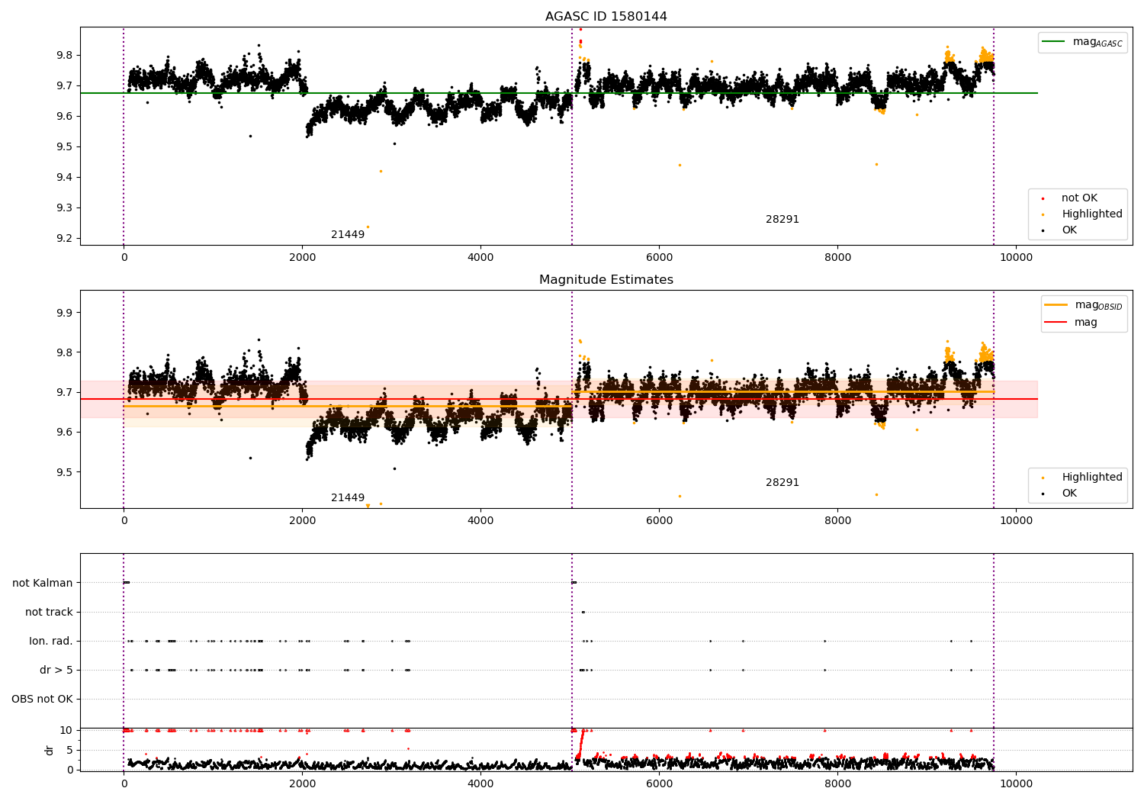The height and width of the screenshot is (801, 1144).
Task: Click the 9.4 y-axis tick label
Action: 63,178
